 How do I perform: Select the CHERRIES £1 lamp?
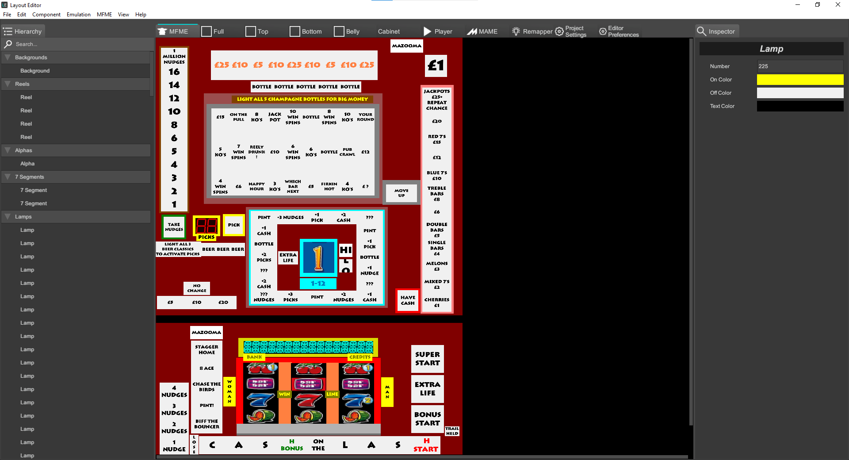[437, 302]
